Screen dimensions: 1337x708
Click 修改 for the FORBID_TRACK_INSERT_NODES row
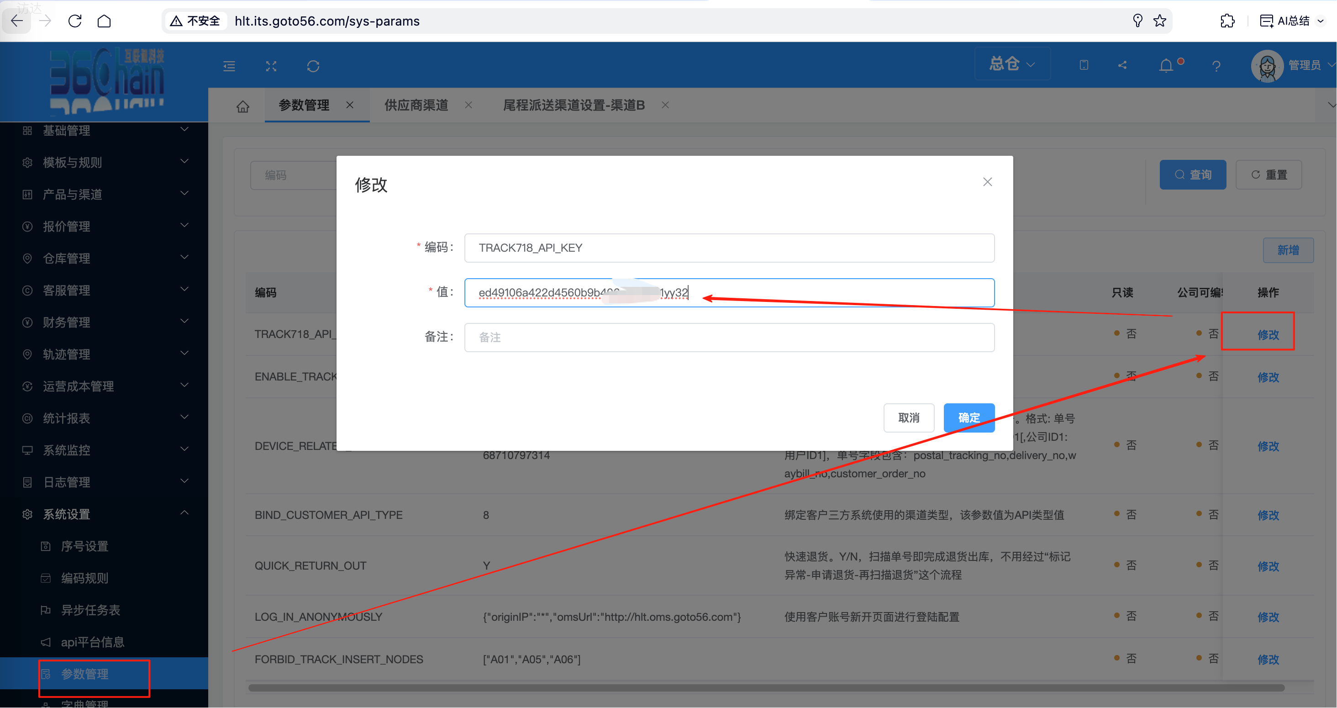coord(1268,659)
